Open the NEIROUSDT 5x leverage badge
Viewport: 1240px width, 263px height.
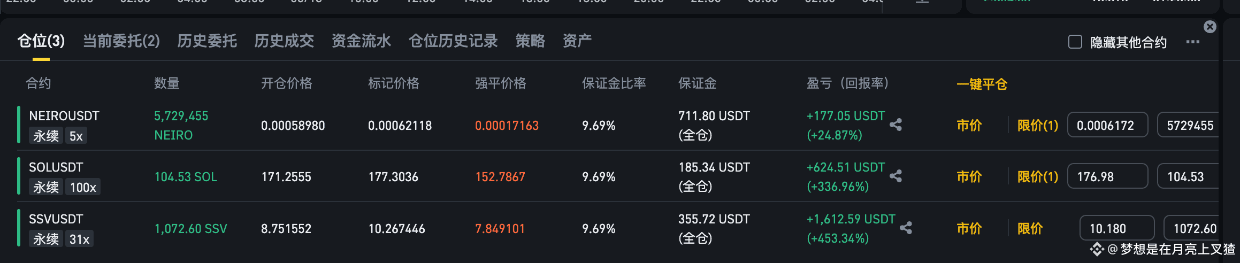pyautogui.click(x=76, y=136)
